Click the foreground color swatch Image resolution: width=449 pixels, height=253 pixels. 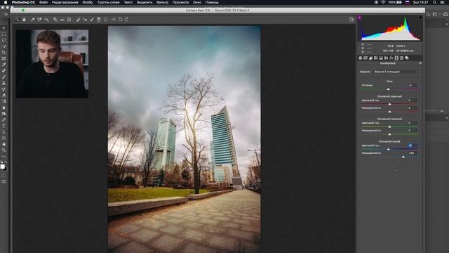(x=3, y=167)
